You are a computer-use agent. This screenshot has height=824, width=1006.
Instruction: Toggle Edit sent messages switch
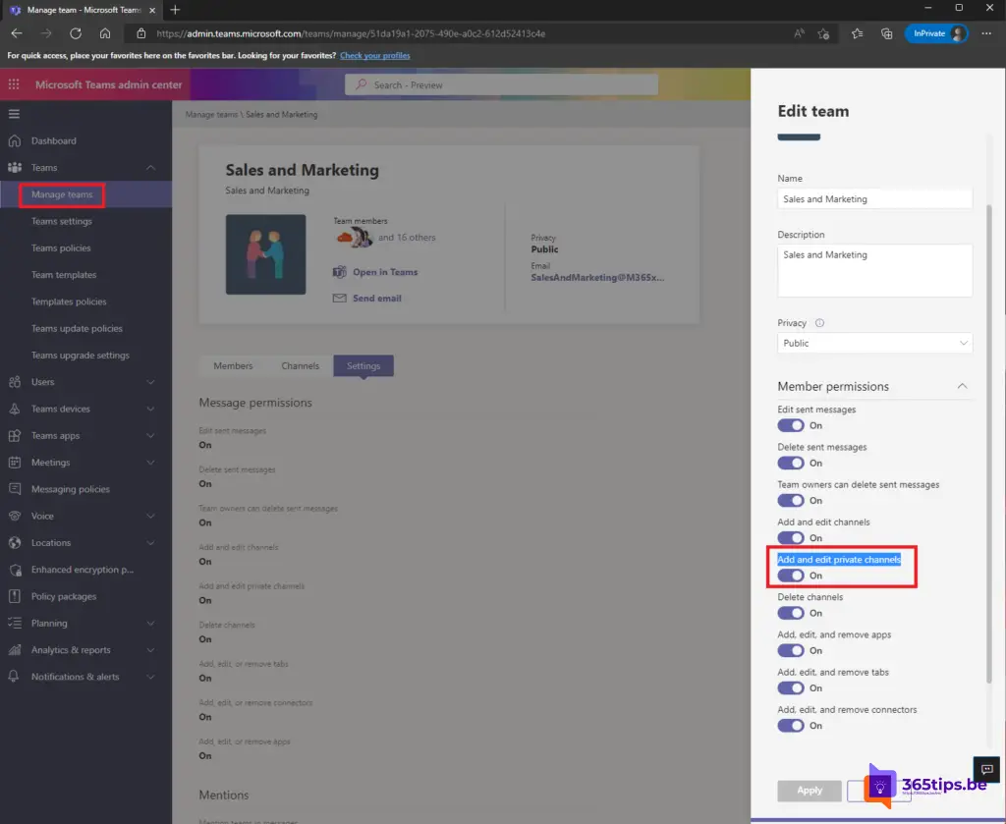(791, 425)
